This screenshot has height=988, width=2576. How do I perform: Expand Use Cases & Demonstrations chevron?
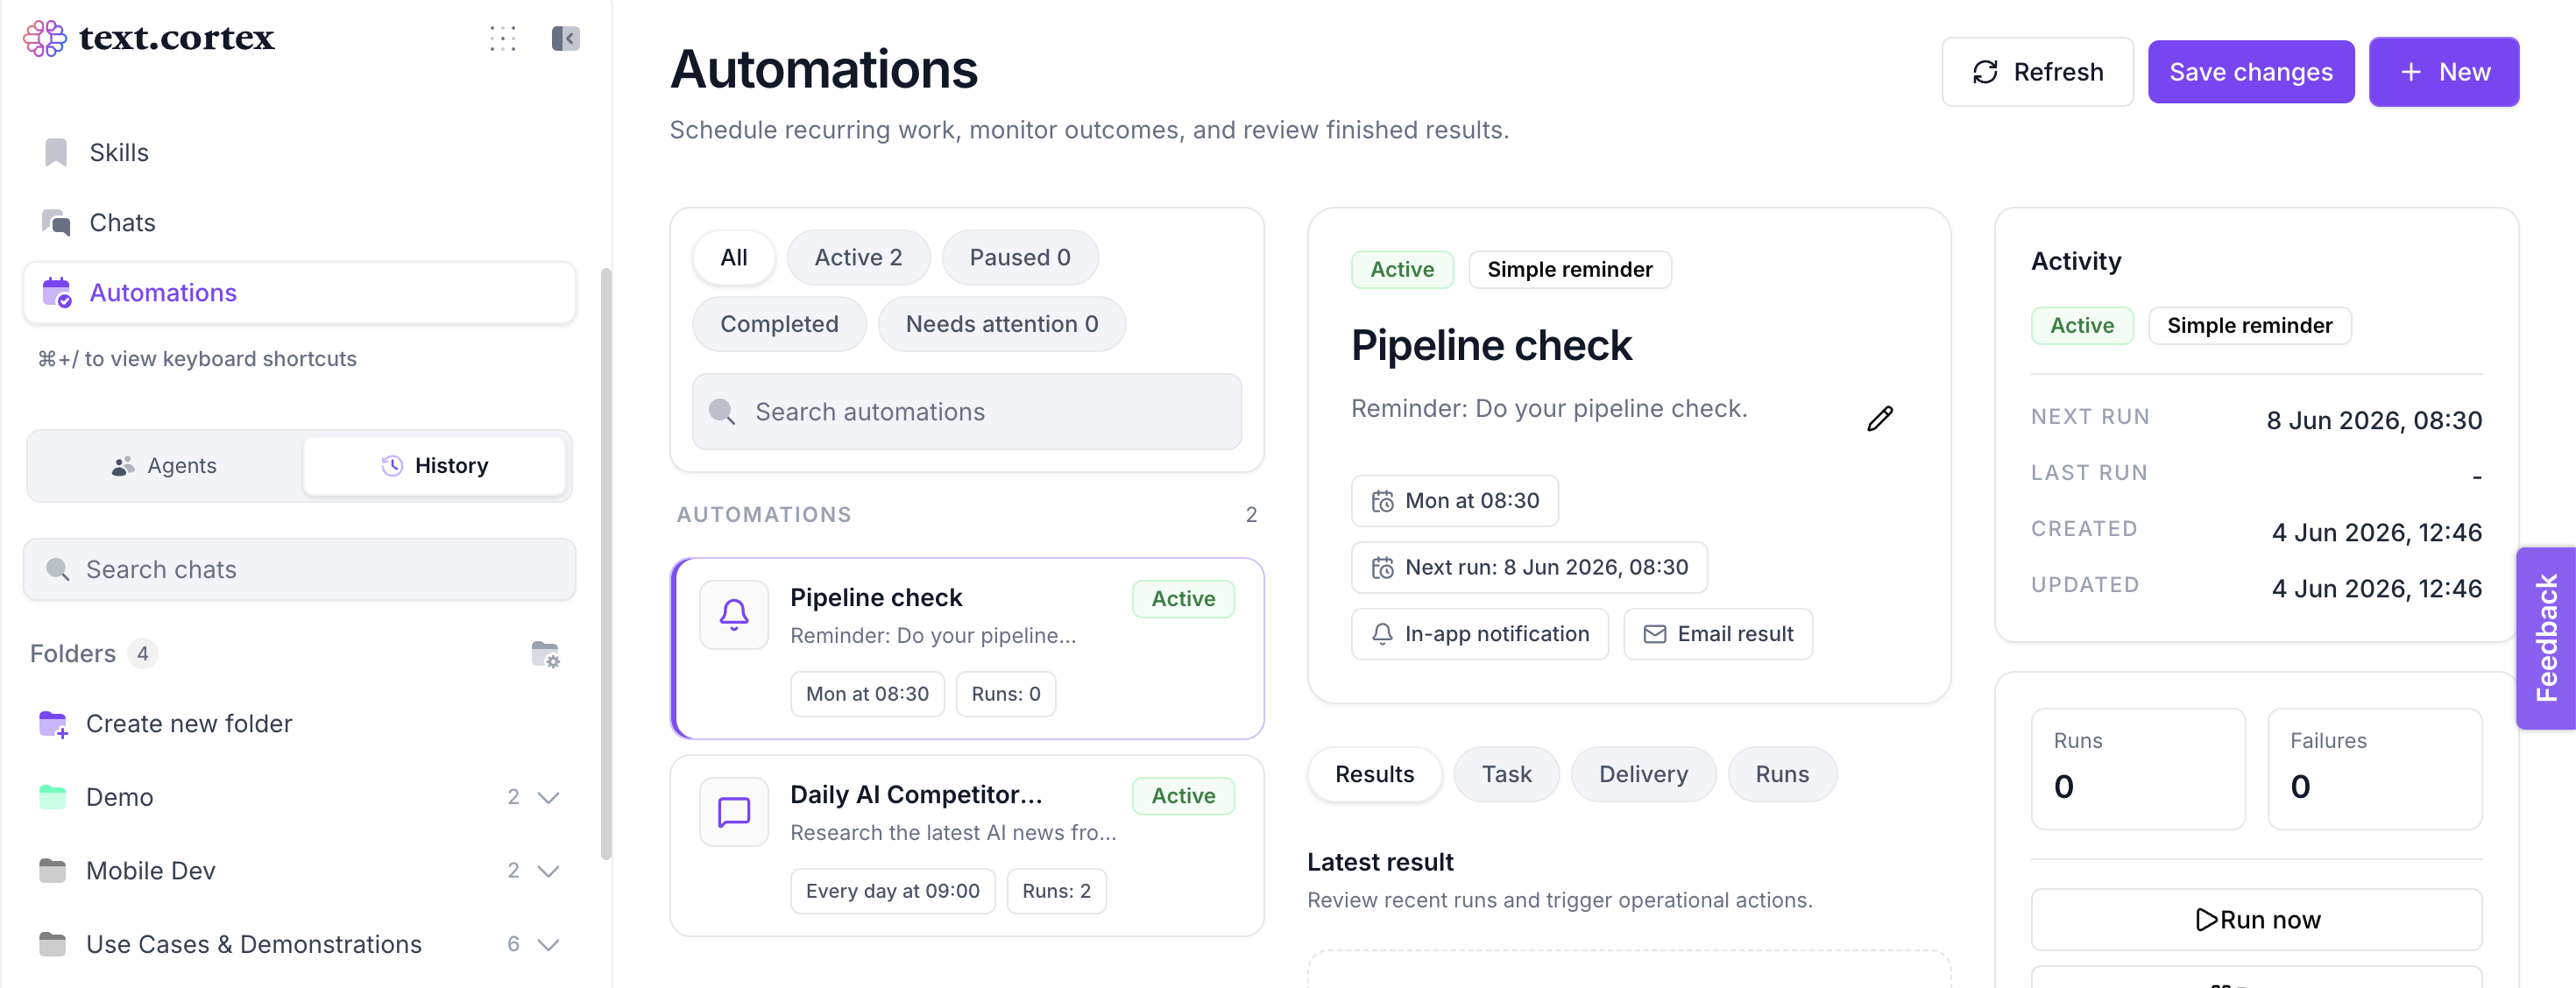548,944
